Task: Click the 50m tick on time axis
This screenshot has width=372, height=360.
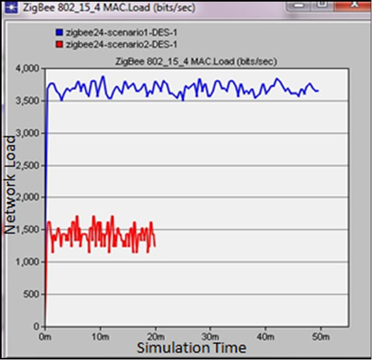Action: coord(321,337)
